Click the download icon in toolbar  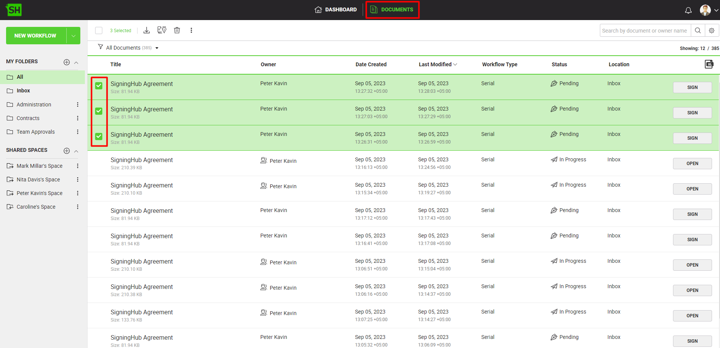point(147,30)
